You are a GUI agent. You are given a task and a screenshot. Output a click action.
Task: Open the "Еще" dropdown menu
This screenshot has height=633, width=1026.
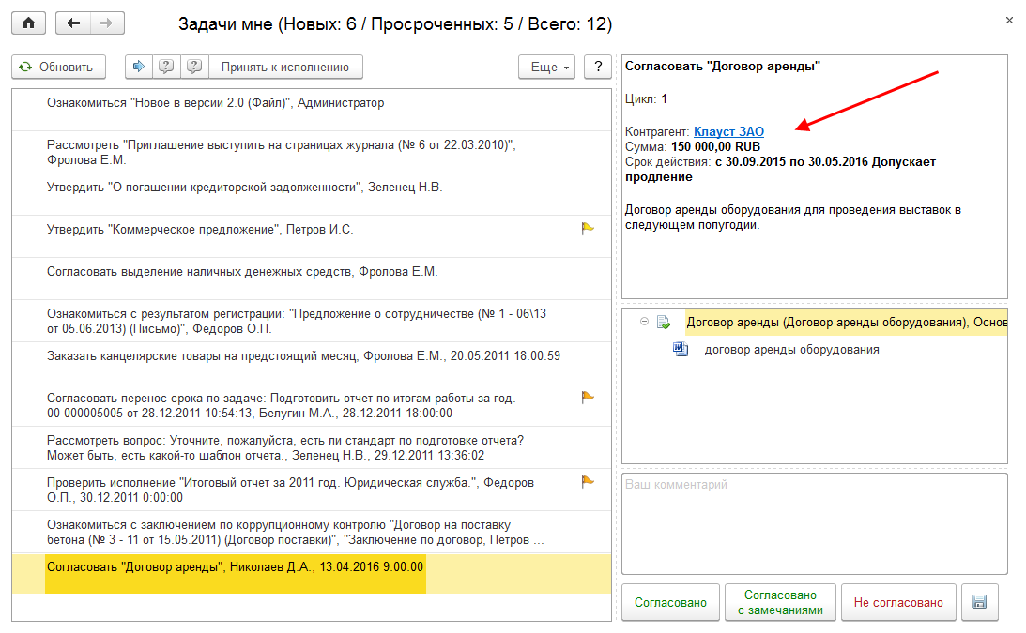(550, 67)
